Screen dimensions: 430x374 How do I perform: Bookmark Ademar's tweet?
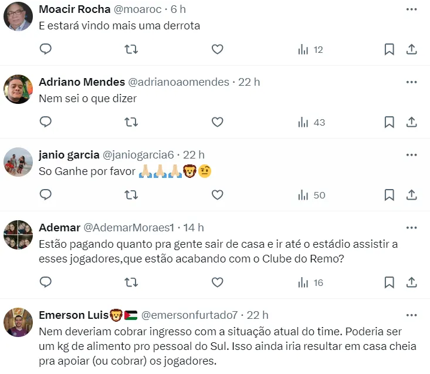tap(389, 283)
